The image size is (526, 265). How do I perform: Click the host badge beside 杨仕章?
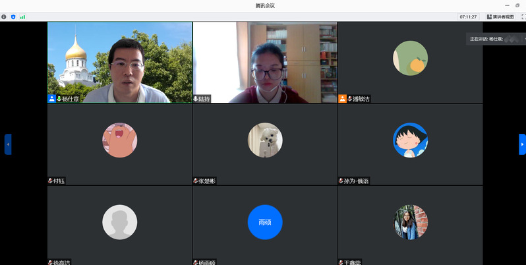click(51, 99)
